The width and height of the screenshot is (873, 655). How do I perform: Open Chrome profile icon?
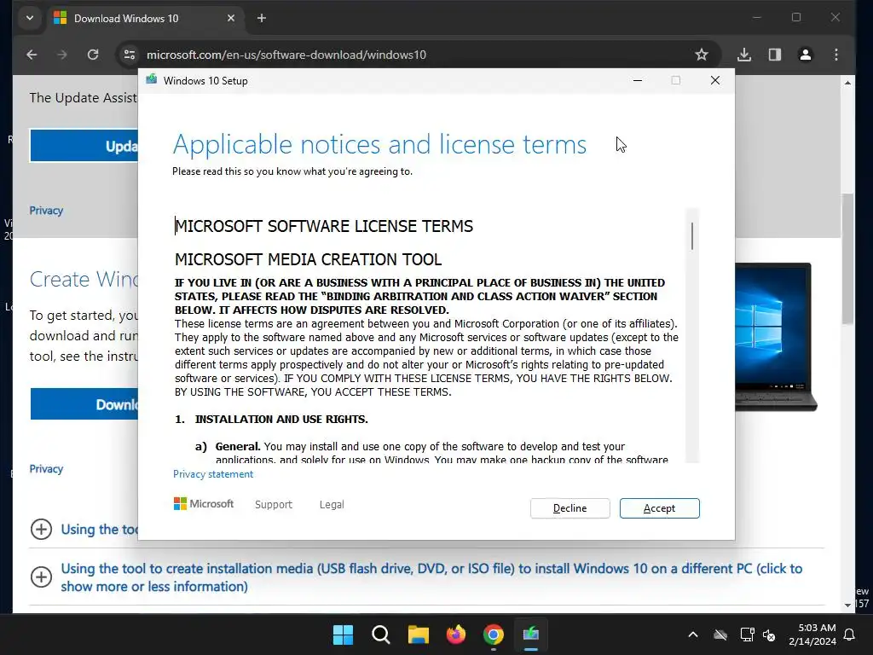805,55
